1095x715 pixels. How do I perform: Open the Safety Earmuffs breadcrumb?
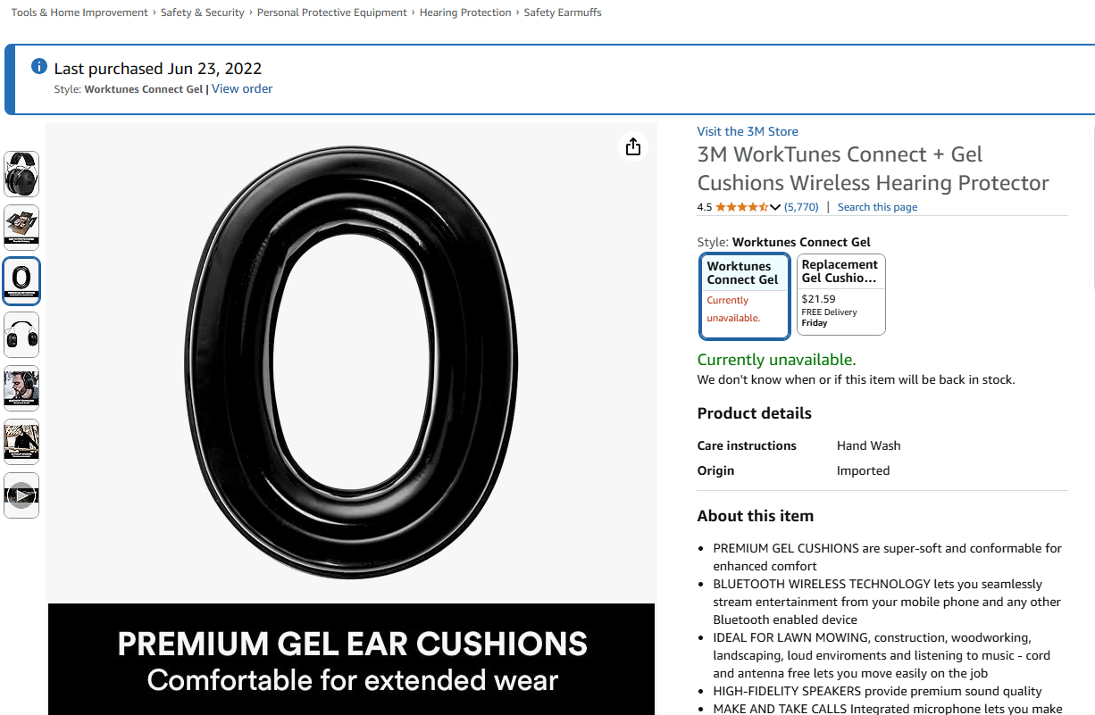(563, 12)
